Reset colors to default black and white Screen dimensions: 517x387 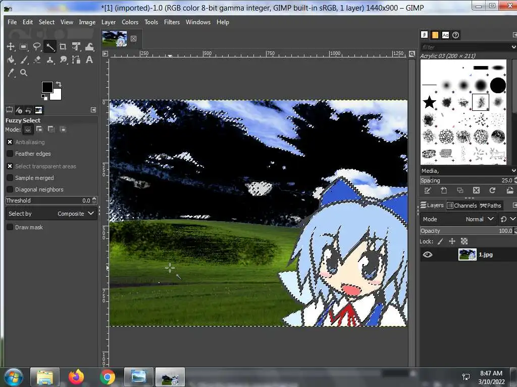tap(44, 97)
